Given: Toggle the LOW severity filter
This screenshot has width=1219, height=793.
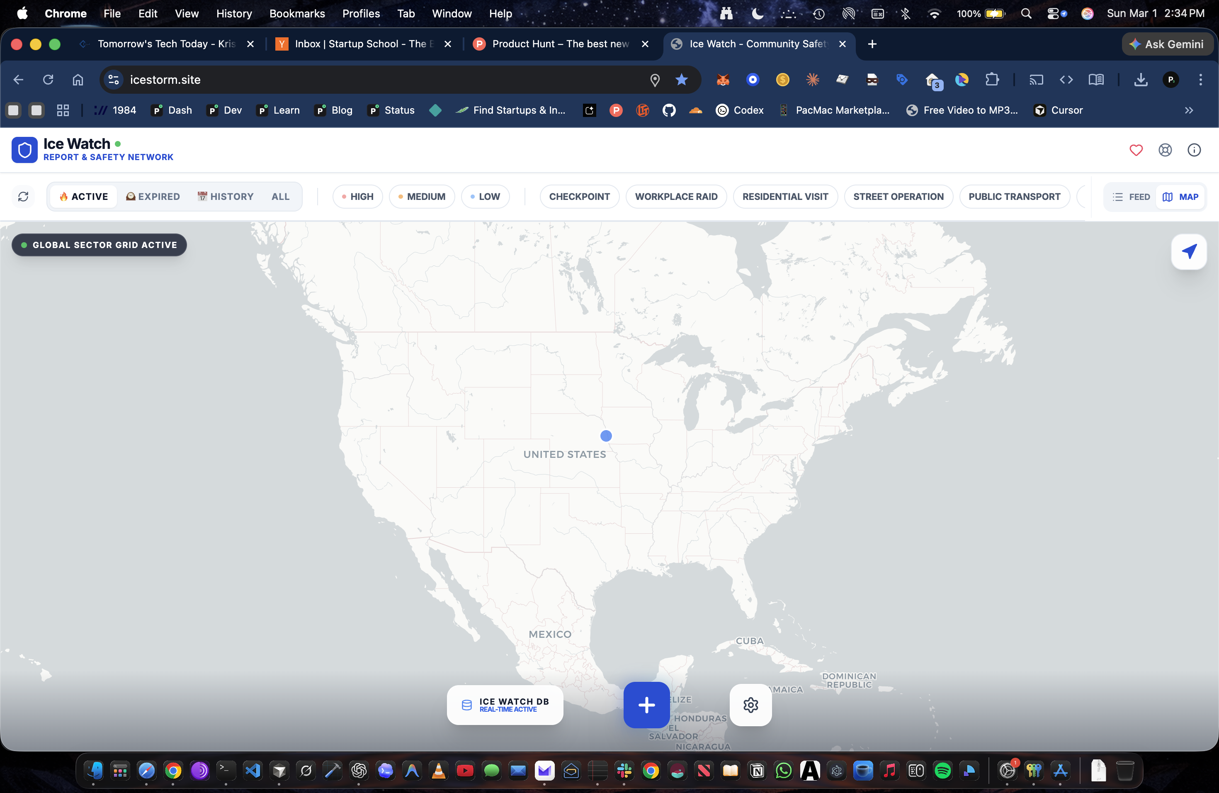Looking at the screenshot, I should pos(485,196).
